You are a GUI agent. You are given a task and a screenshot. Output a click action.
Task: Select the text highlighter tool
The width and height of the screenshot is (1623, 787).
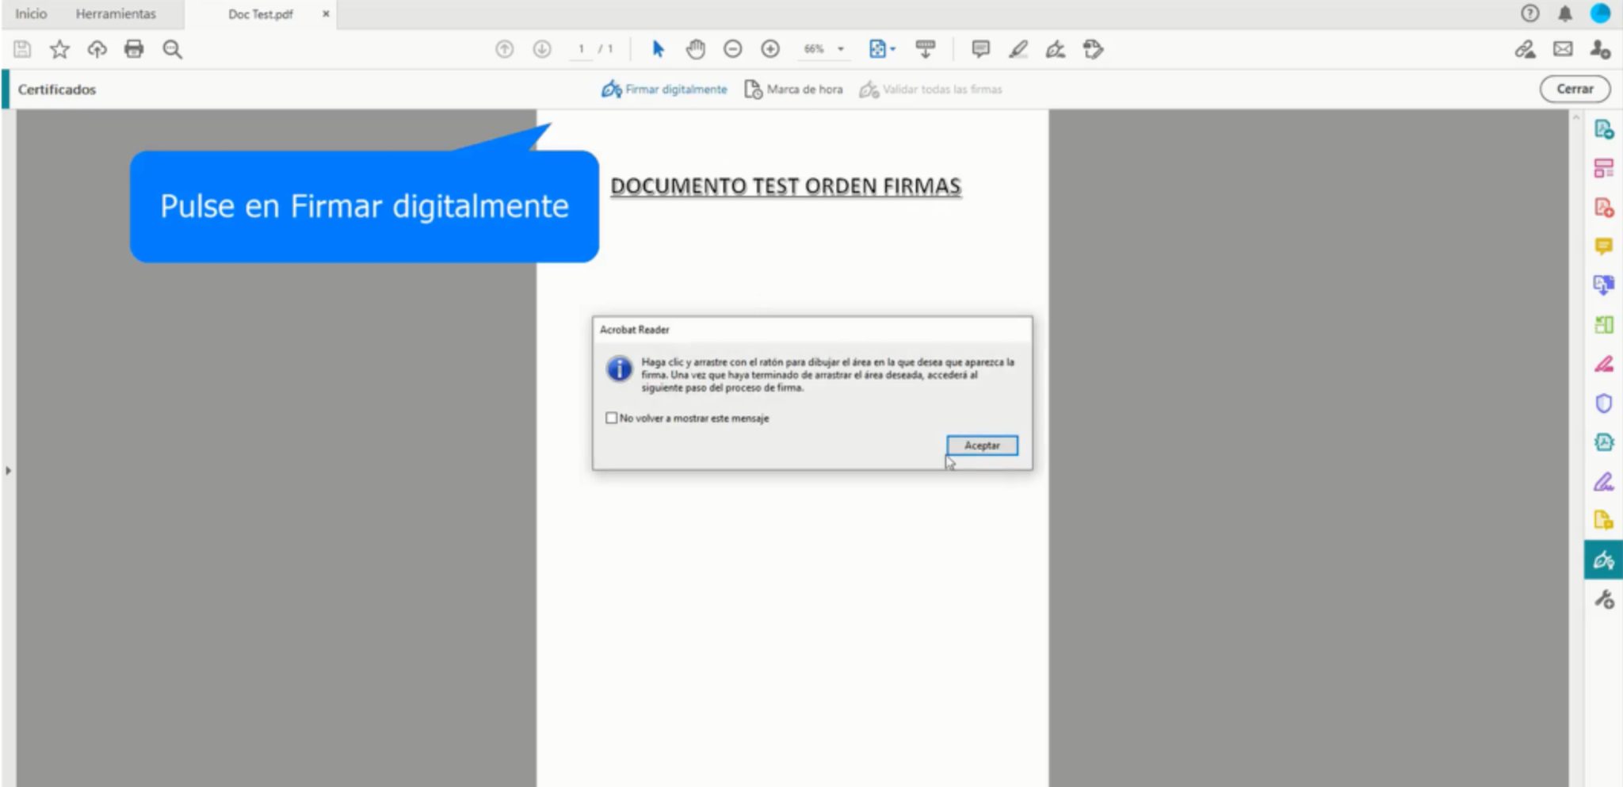click(1019, 49)
